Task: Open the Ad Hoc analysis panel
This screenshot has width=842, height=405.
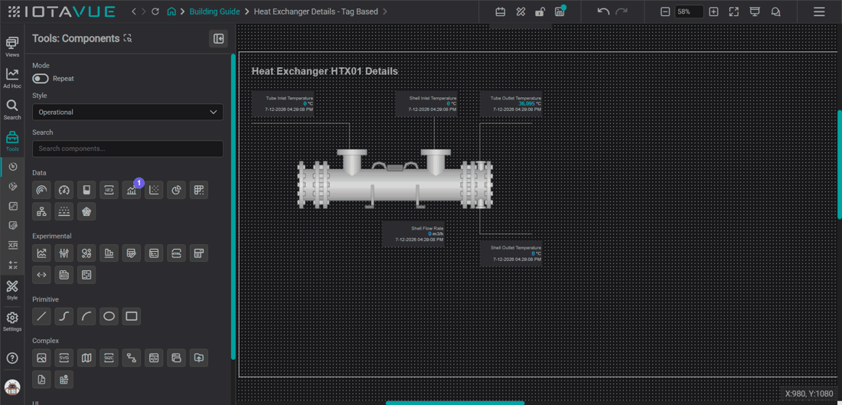Action: 11,78
